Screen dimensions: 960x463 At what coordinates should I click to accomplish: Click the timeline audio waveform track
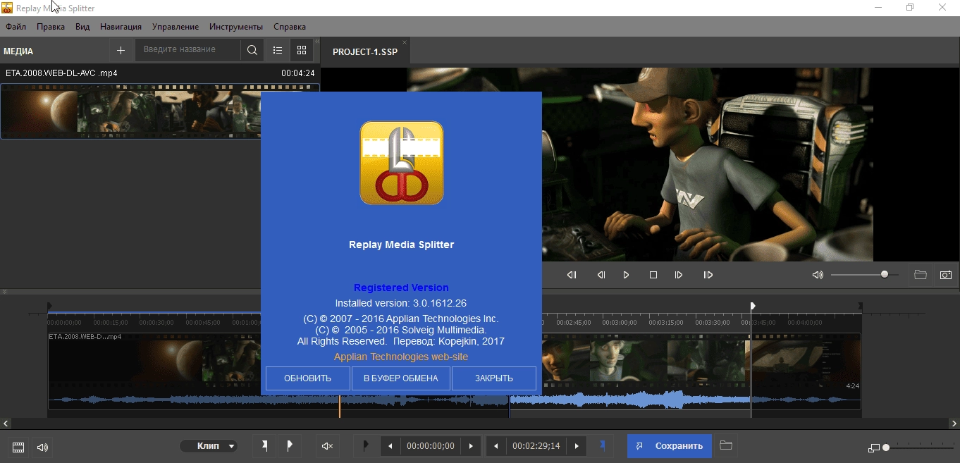point(455,400)
